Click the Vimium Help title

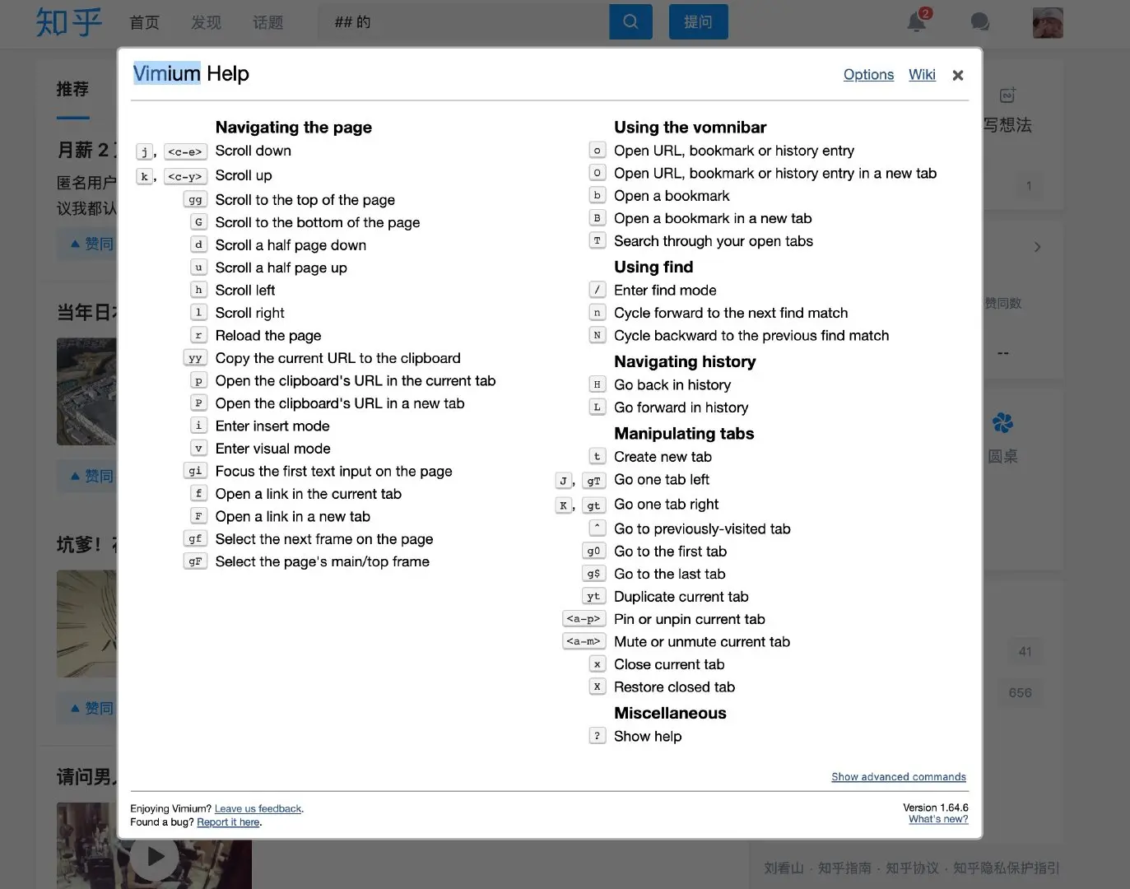click(191, 73)
